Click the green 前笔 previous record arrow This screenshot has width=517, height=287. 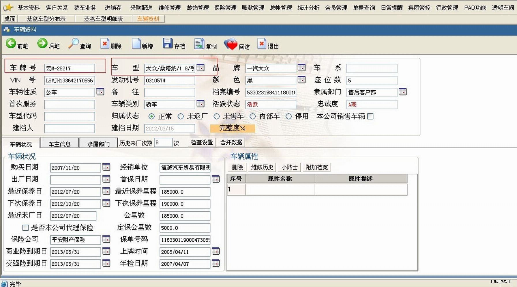11,44
